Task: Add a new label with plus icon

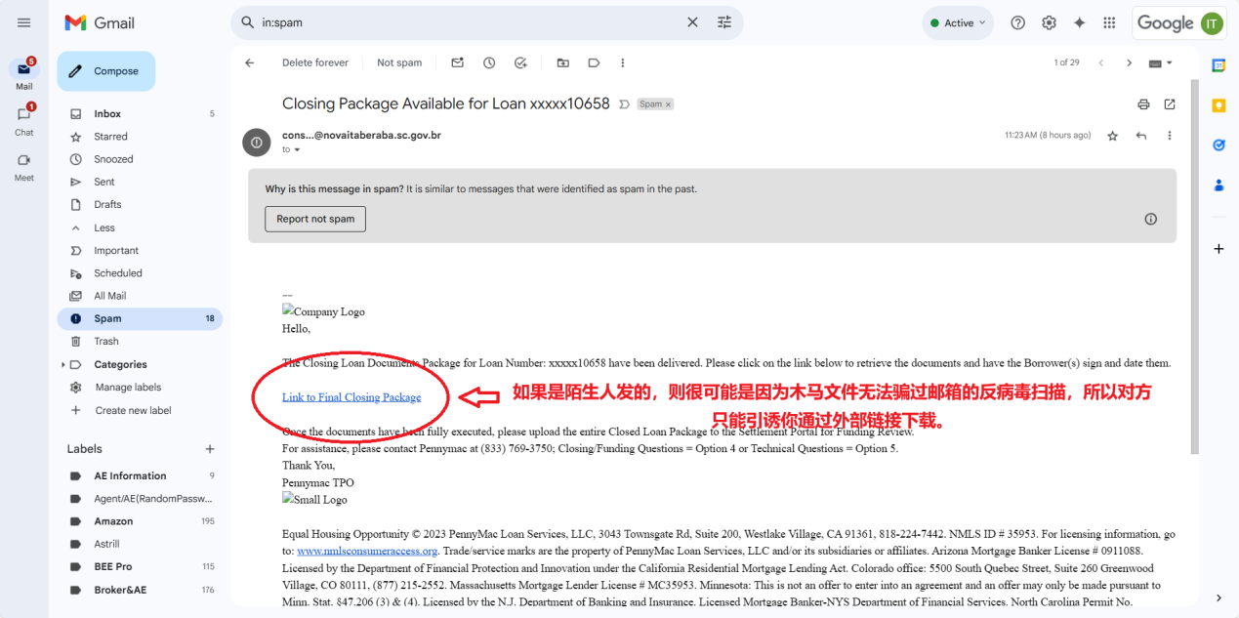Action: pos(209,449)
